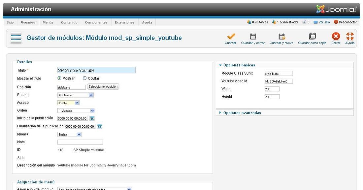Click the Height field
This screenshot has height=190, width=363.
click(x=272, y=97)
